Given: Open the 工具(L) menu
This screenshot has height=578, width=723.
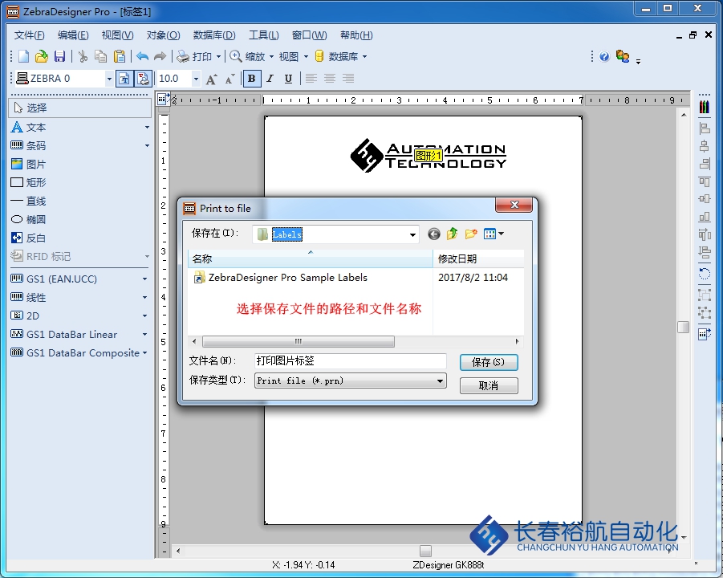Looking at the screenshot, I should coord(264,35).
